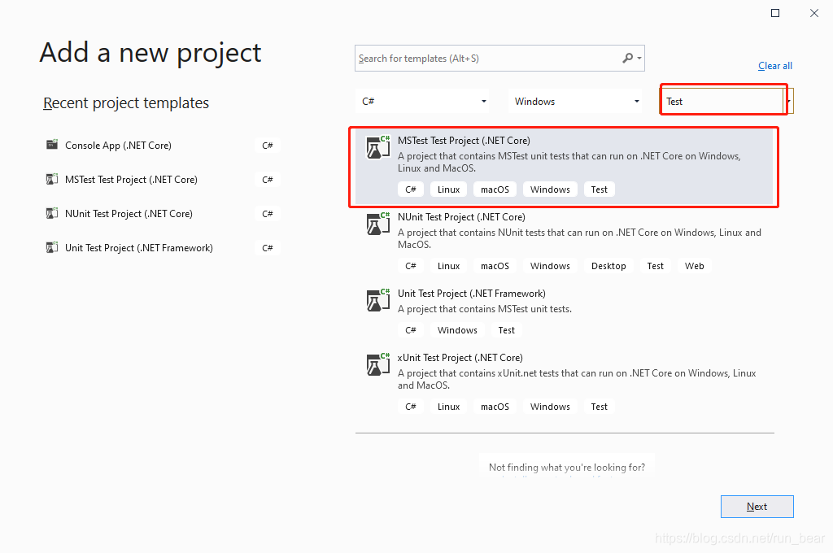Select MSTest Test Project (.NET Core) title in results
This screenshot has width=833, height=553.
[x=464, y=140]
